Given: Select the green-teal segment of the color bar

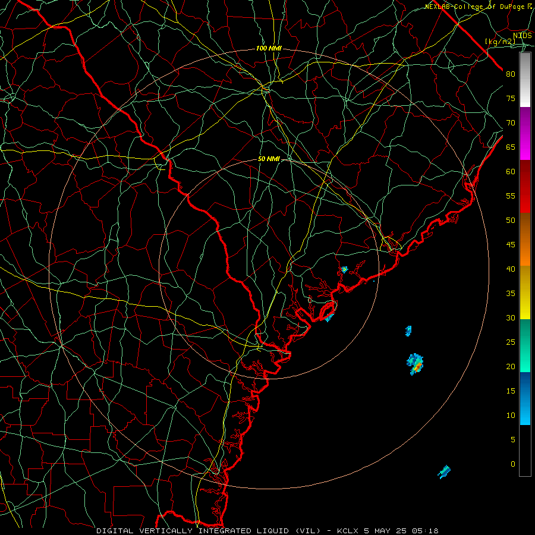Looking at the screenshot, I should tap(525, 345).
